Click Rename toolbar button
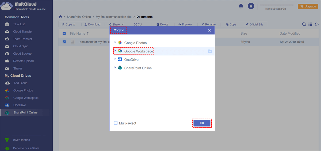321x151 pixels. pos(208,24)
